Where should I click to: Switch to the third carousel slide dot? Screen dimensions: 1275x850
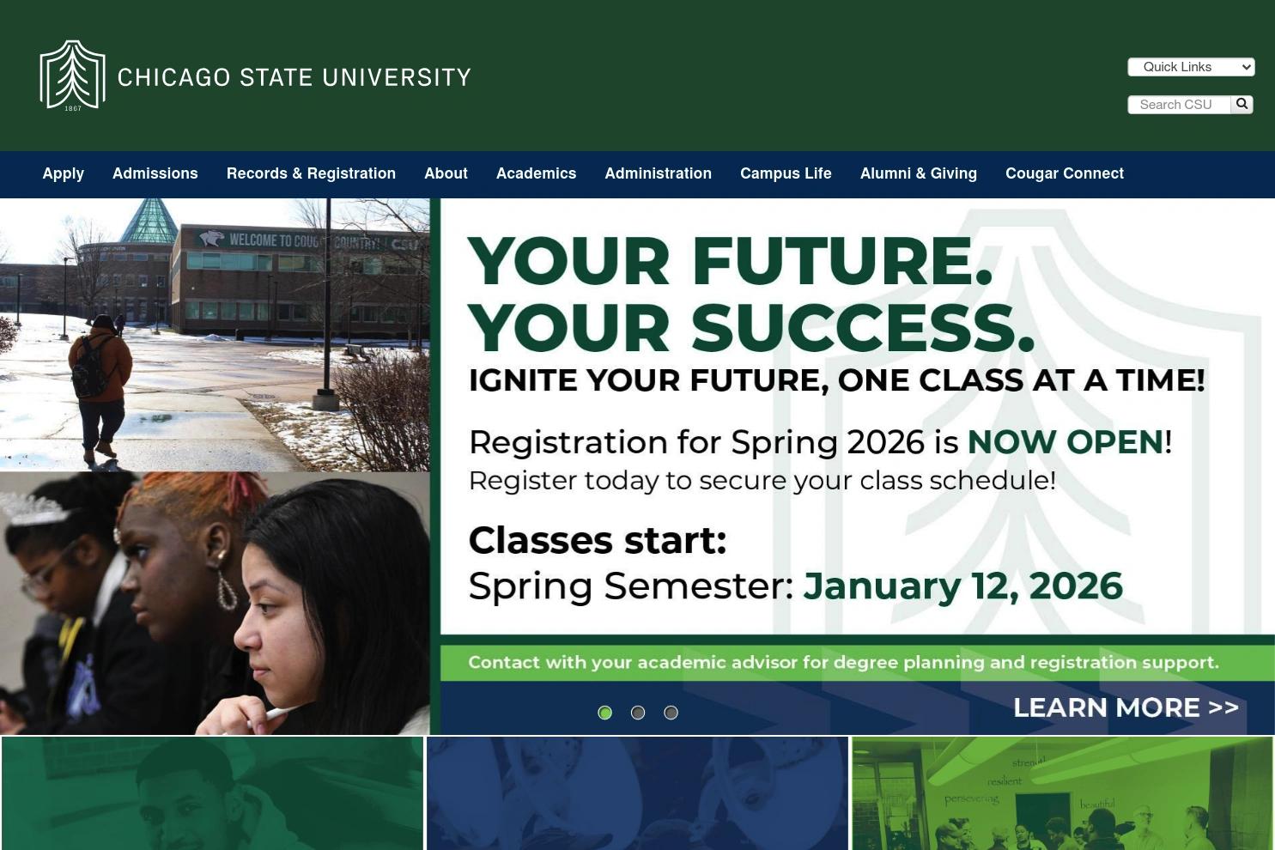[x=671, y=713]
